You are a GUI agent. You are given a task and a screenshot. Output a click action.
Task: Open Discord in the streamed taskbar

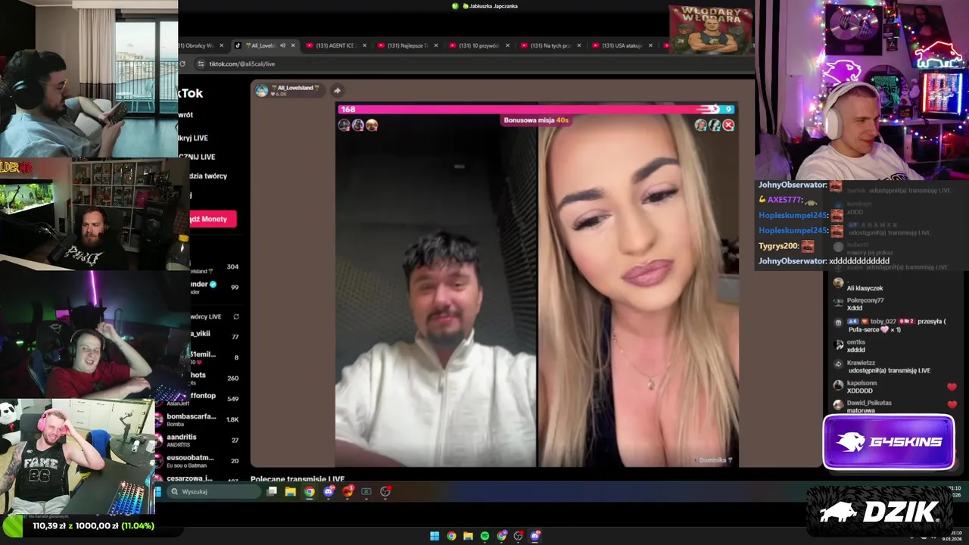[329, 491]
